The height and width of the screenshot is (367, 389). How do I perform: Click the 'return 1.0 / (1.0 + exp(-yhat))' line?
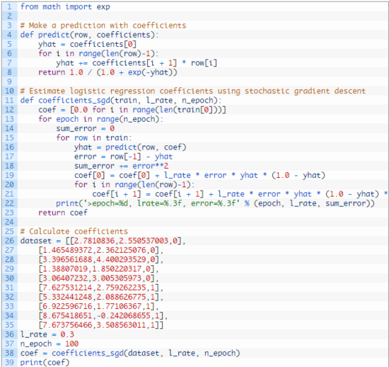108,72
